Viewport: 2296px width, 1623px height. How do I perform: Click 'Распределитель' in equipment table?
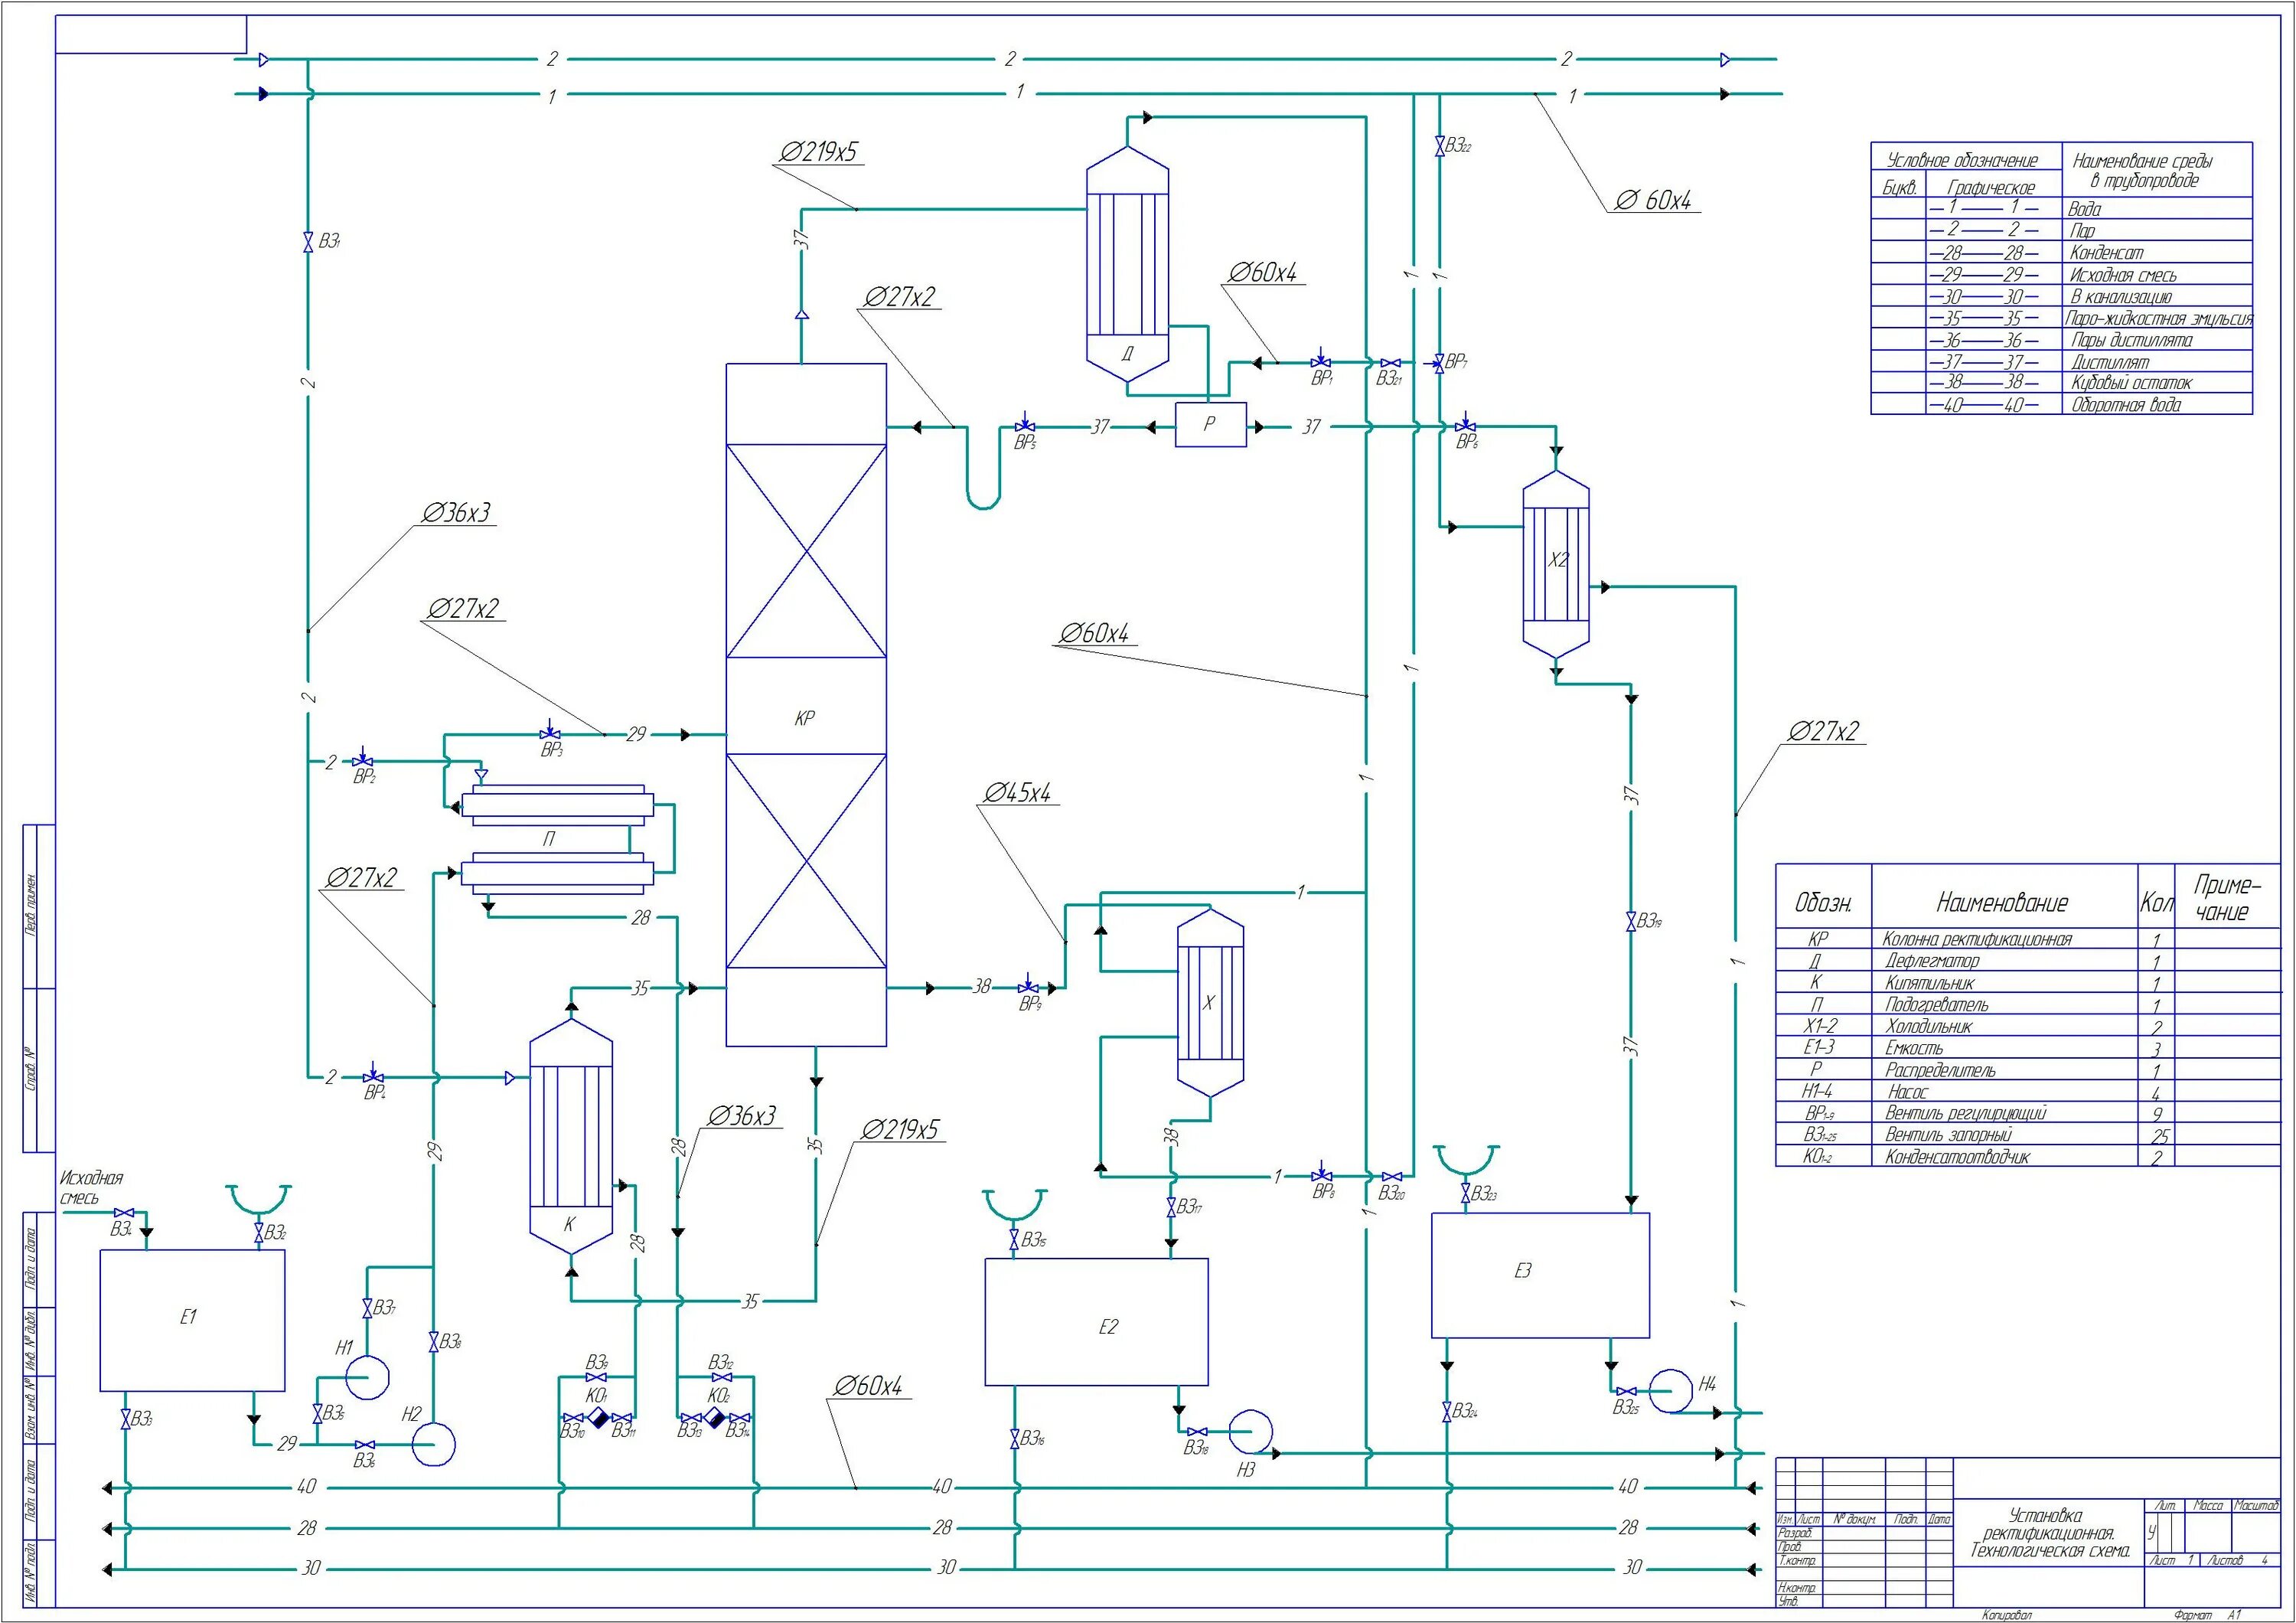click(x=1940, y=1070)
